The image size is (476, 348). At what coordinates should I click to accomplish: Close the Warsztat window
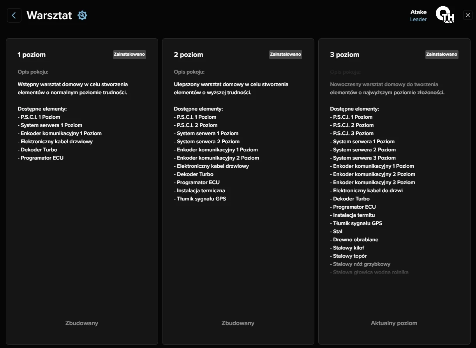468,15
